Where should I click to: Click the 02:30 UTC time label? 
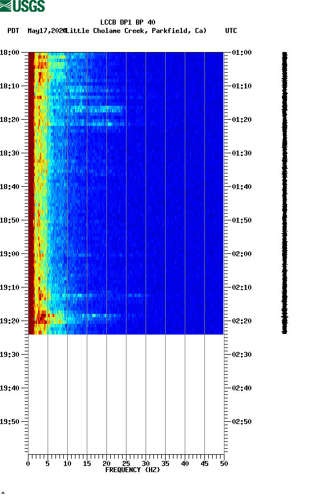click(242, 355)
